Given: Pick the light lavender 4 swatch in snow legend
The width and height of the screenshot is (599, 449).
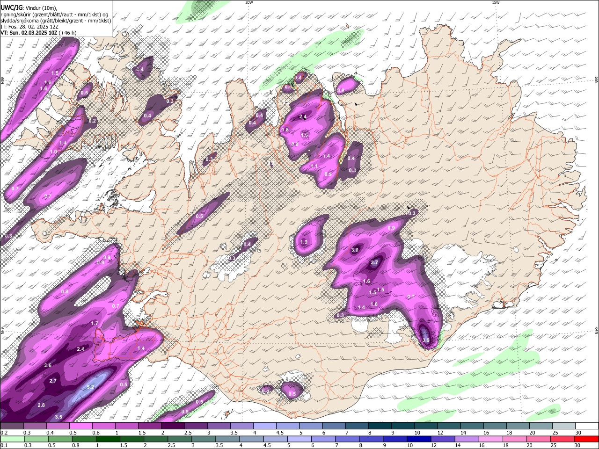Looking at the screenshot, I should [265, 426].
